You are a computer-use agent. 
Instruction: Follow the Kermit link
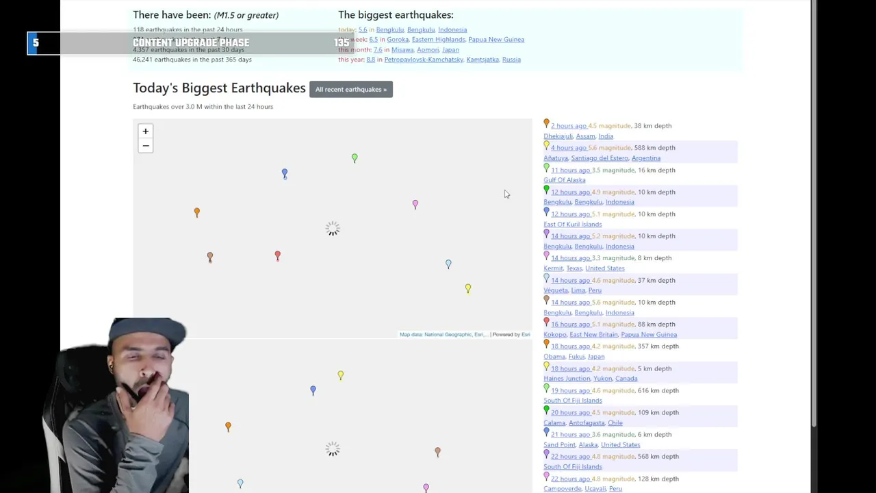tap(553, 268)
